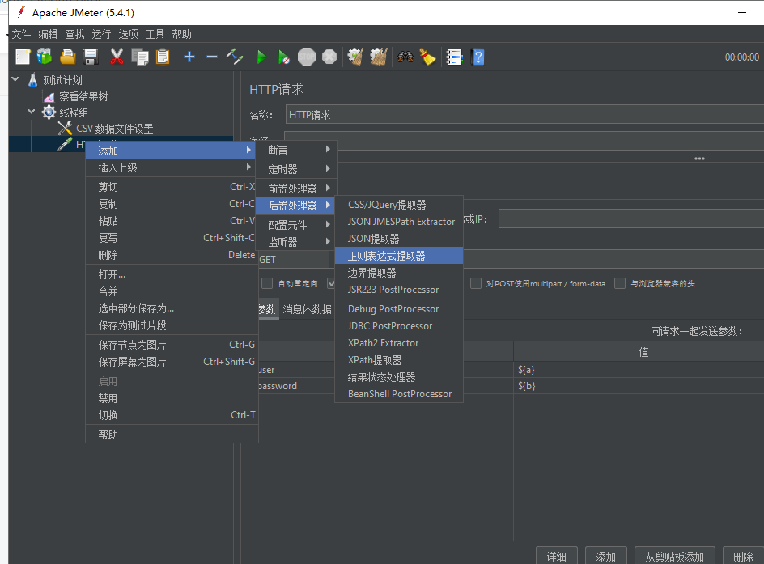Open the 运行 menu
Image resolution: width=764 pixels, height=564 pixels.
pos(101,34)
